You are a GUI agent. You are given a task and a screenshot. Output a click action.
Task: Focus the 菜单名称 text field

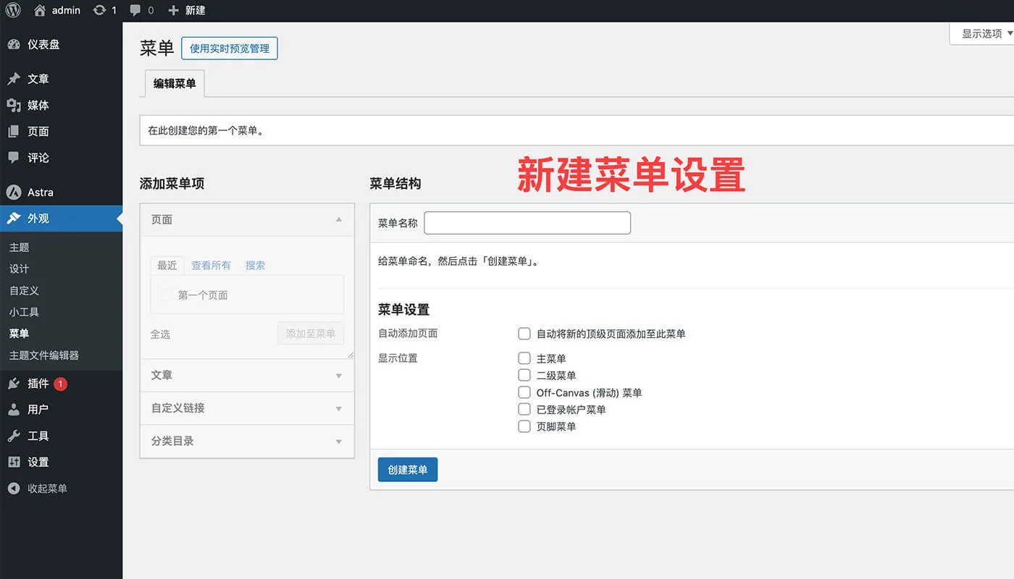click(x=527, y=223)
